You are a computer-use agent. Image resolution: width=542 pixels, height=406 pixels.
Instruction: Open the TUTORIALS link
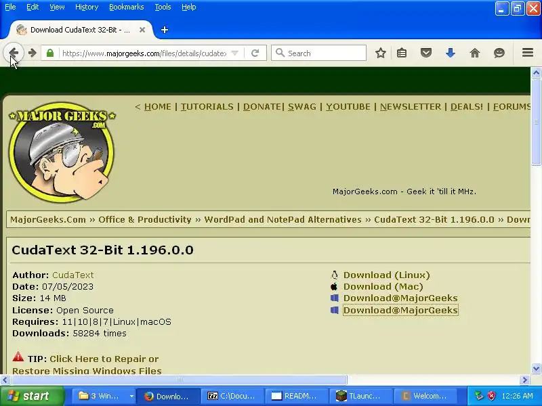pyautogui.click(x=207, y=107)
